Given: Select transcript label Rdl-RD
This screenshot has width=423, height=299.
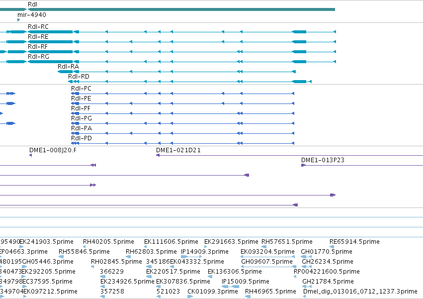Looking at the screenshot, I should tap(79, 77).
